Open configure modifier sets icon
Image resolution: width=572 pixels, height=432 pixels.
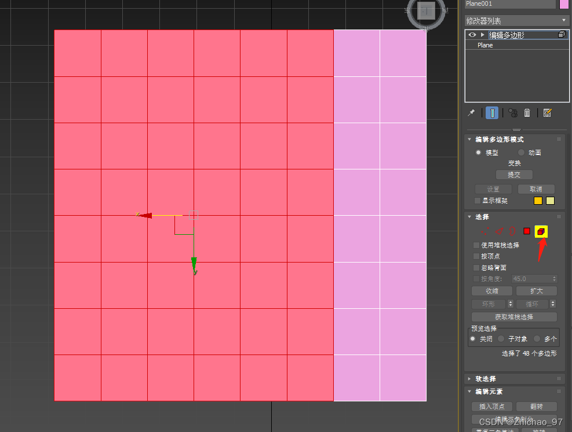[547, 113]
